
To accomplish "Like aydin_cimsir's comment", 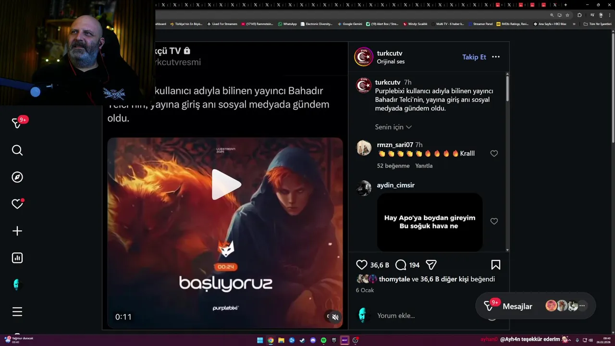I will tap(494, 221).
